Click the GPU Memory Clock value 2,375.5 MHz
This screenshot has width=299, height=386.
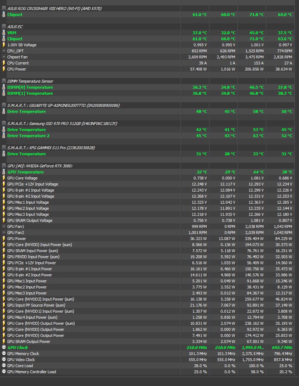252,354
